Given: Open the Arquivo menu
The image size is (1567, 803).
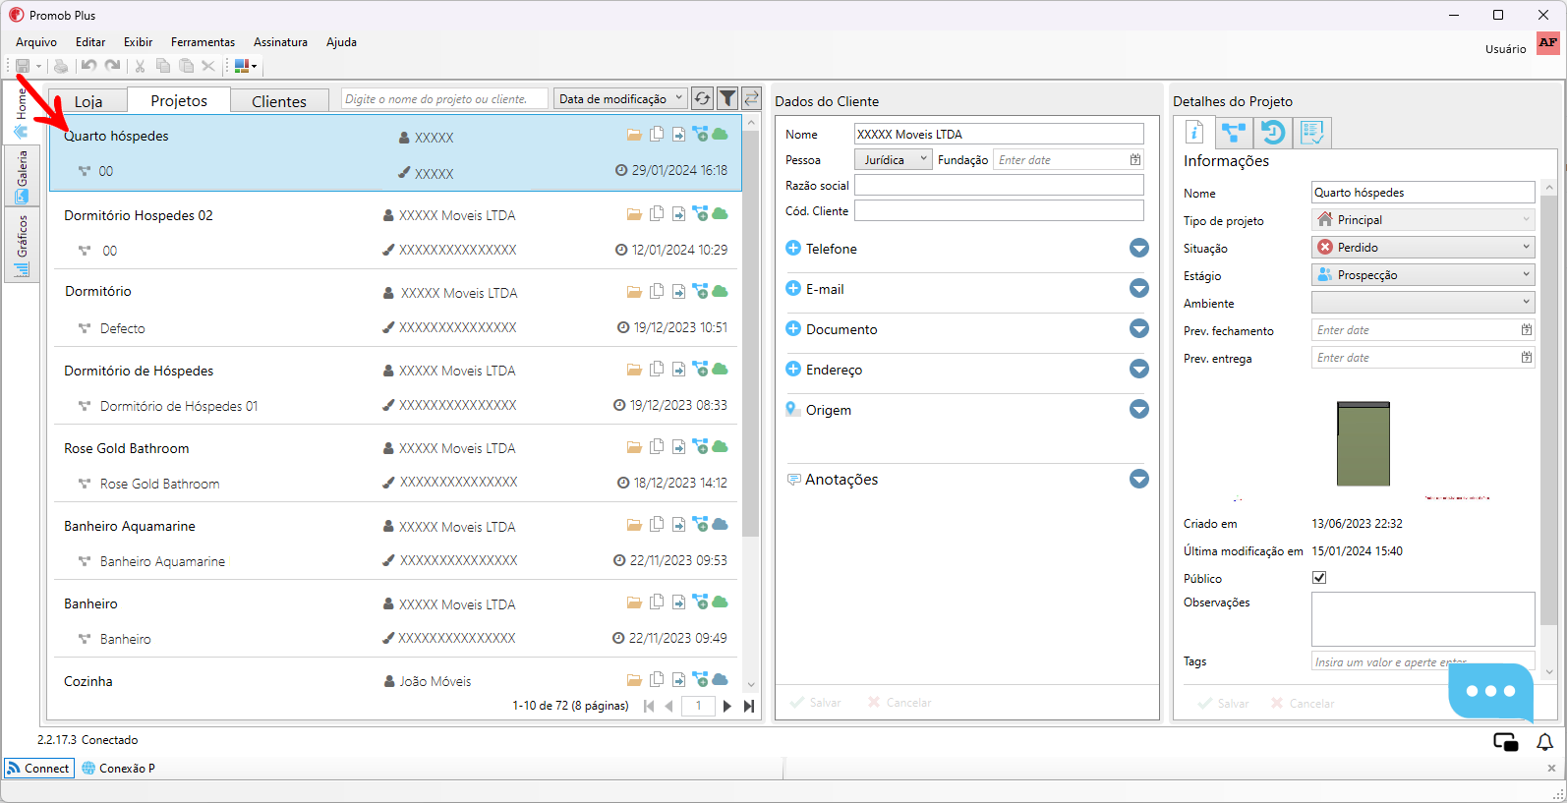Looking at the screenshot, I should 36,42.
